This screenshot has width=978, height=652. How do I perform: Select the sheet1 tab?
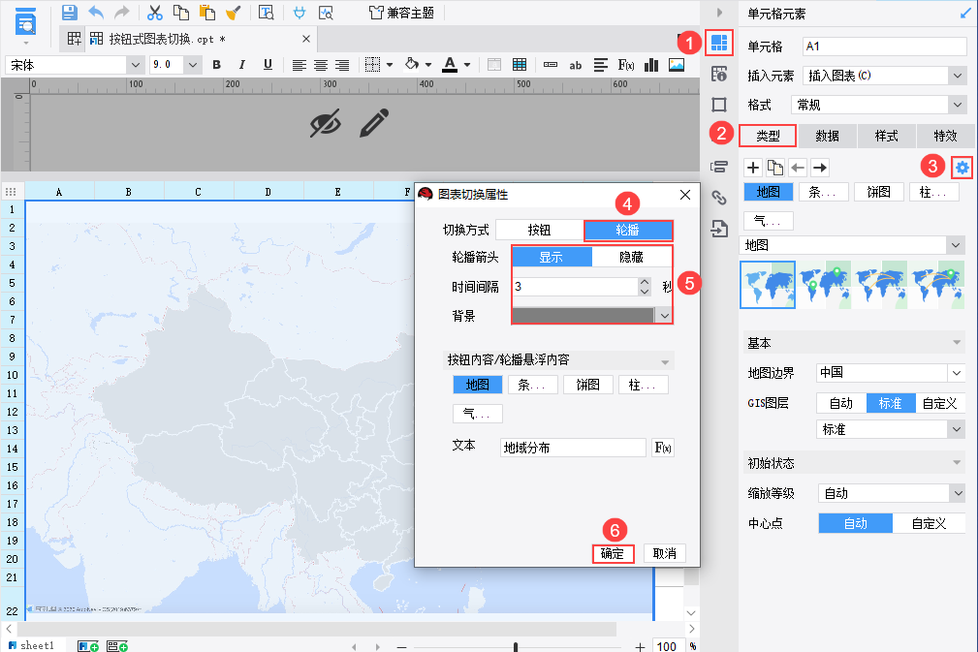click(x=32, y=646)
